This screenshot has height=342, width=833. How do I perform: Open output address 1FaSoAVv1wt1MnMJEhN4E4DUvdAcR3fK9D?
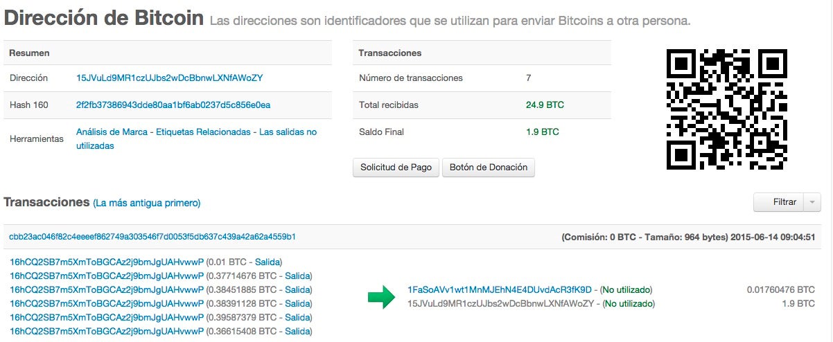[x=499, y=289]
